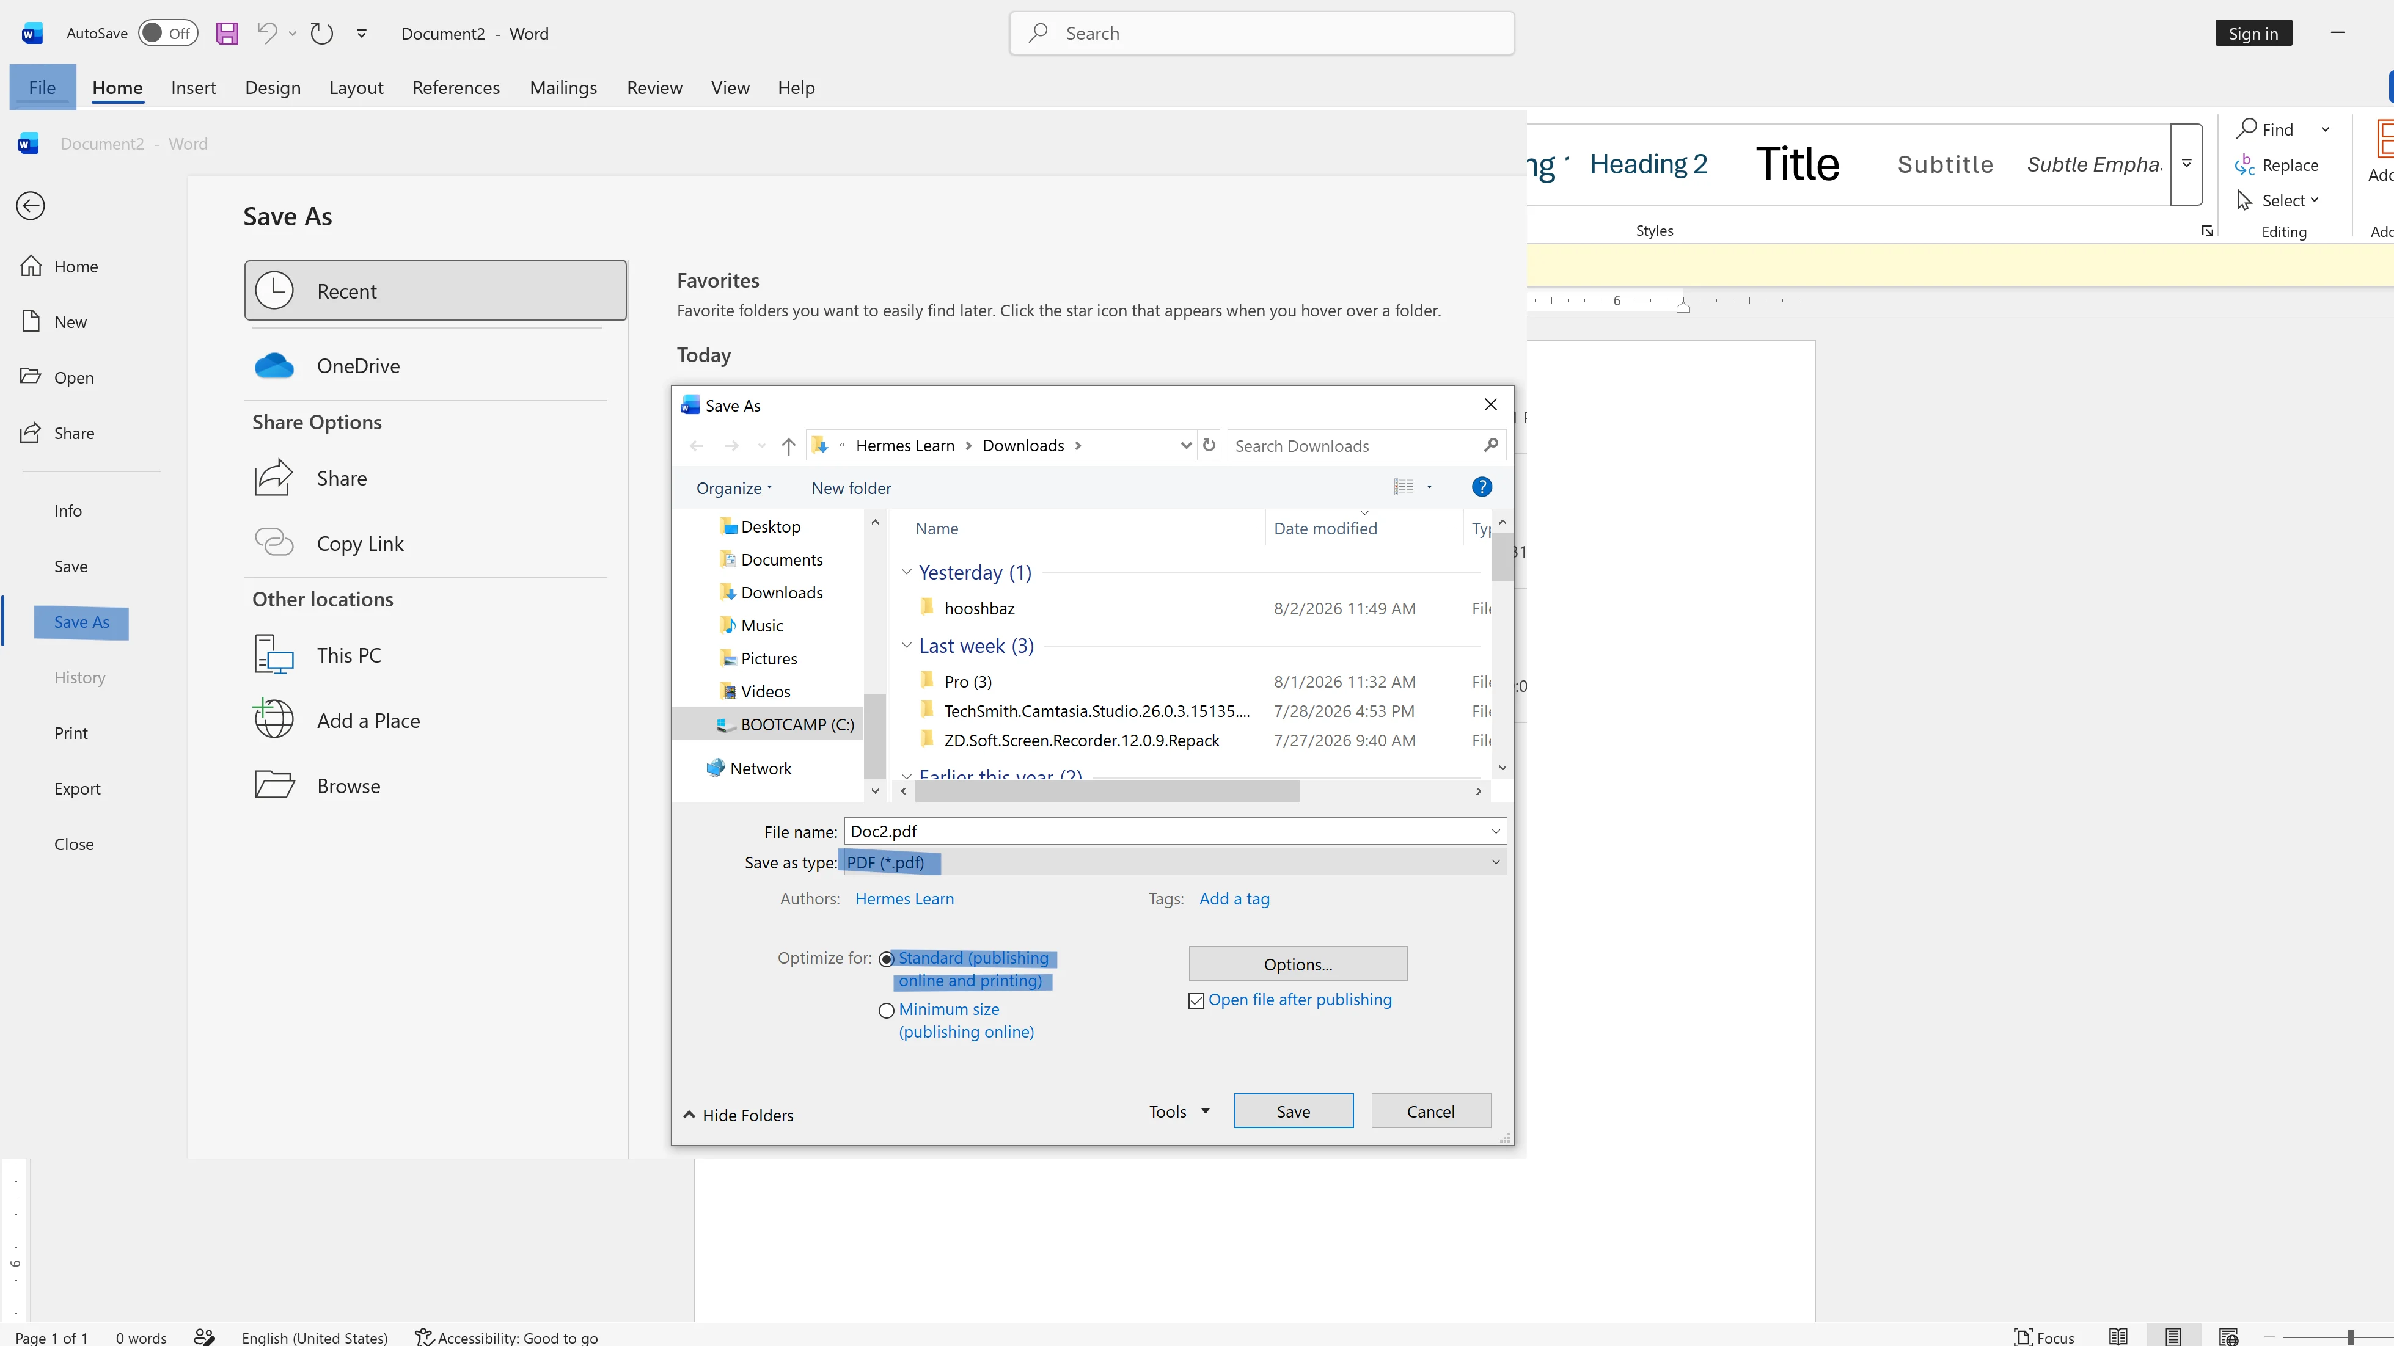The image size is (2394, 1346).
Task: Switch to Print Layout view icon
Action: (x=2173, y=1337)
